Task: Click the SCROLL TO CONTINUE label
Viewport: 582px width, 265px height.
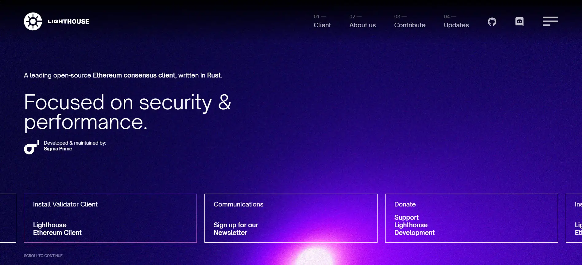Action: tap(43, 256)
